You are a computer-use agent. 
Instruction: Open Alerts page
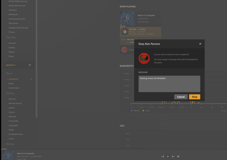pyautogui.click(x=11, y=84)
